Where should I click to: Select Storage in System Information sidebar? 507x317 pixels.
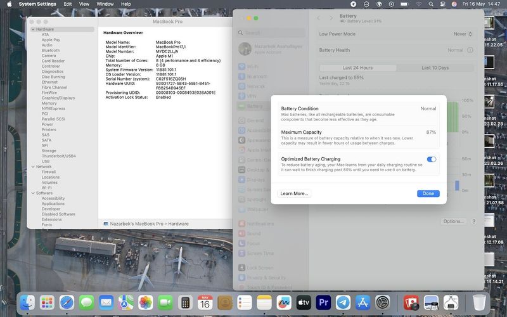pos(49,151)
